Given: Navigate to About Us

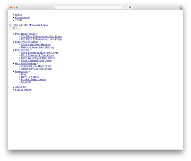Looking at the screenshot, I should [x=21, y=87].
